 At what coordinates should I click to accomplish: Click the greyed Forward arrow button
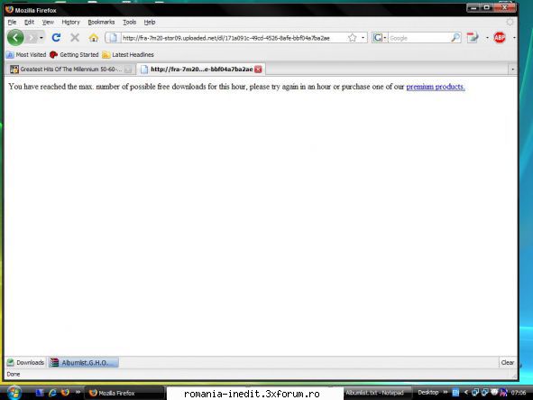click(x=32, y=37)
